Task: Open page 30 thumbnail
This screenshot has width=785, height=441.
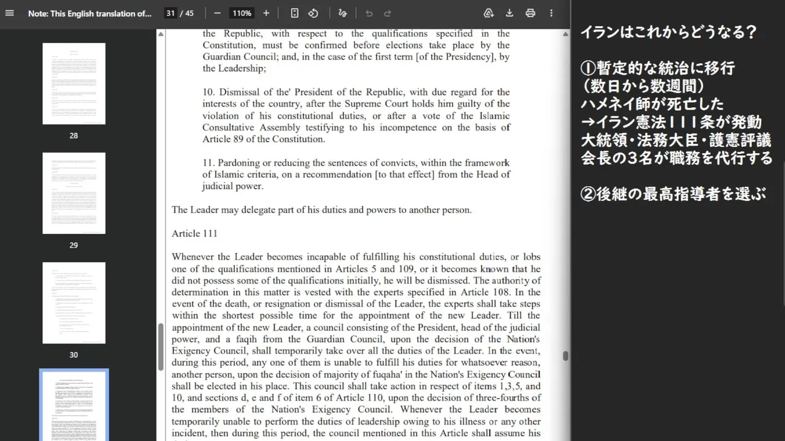Action: coord(74,303)
